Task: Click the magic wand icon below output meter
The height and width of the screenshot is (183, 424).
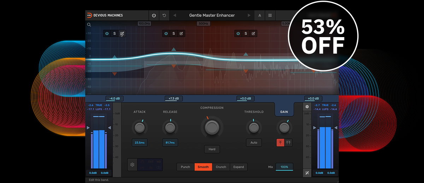Action: click(x=307, y=173)
